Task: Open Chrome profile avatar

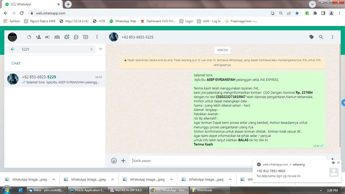Action: (x=331, y=13)
